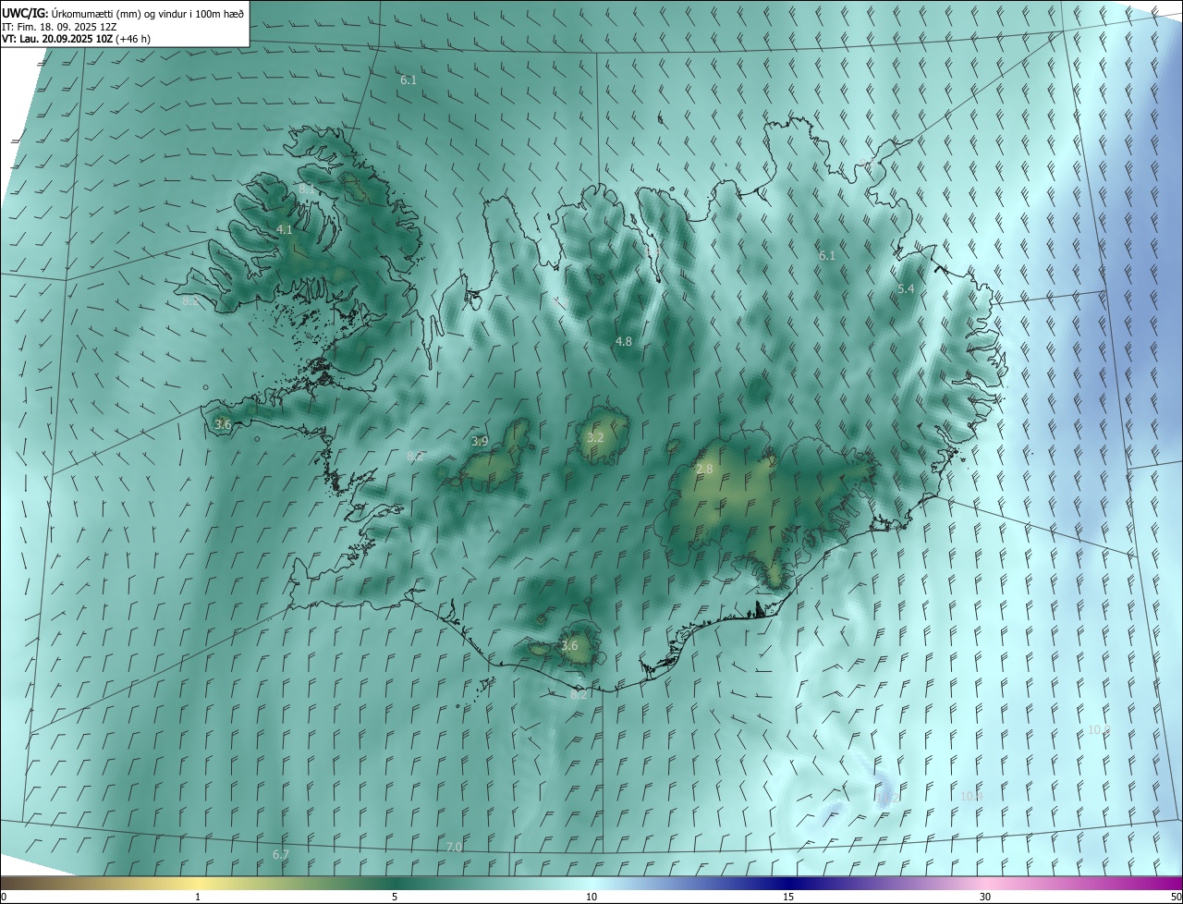Click the '0' tick on the color scale

coord(4,897)
